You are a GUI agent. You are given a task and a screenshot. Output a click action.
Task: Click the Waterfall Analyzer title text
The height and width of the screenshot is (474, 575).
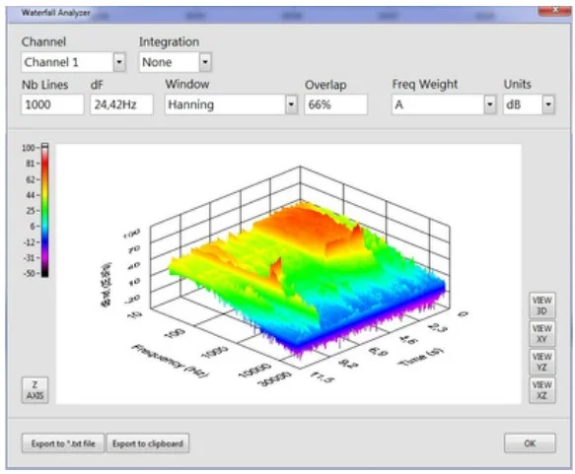point(55,13)
